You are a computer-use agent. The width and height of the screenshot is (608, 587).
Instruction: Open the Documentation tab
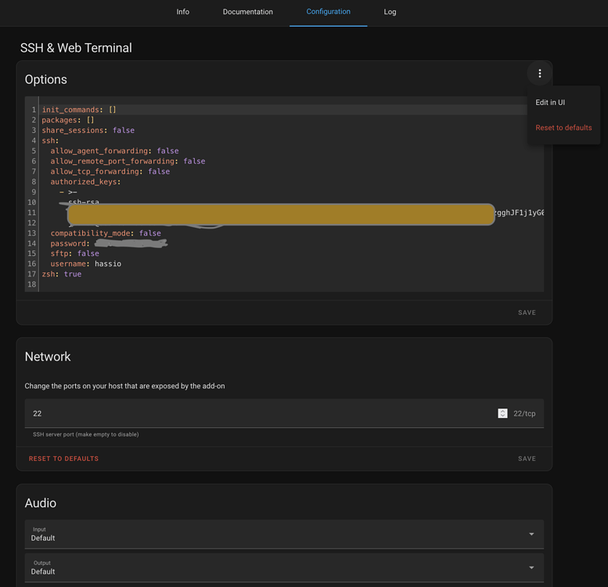coord(247,12)
